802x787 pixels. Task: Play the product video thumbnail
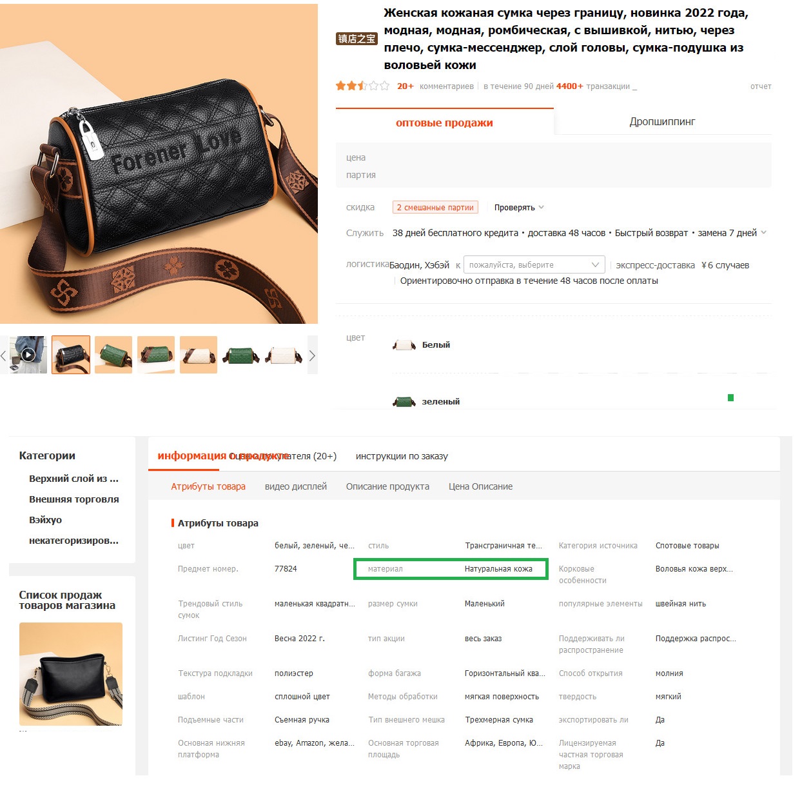28,355
